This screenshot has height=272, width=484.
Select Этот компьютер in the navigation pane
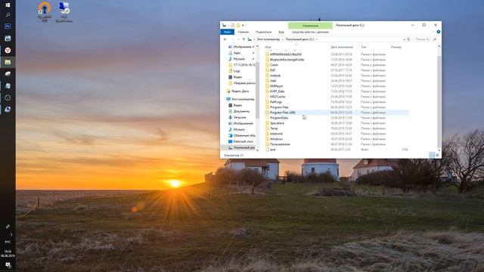pos(240,99)
